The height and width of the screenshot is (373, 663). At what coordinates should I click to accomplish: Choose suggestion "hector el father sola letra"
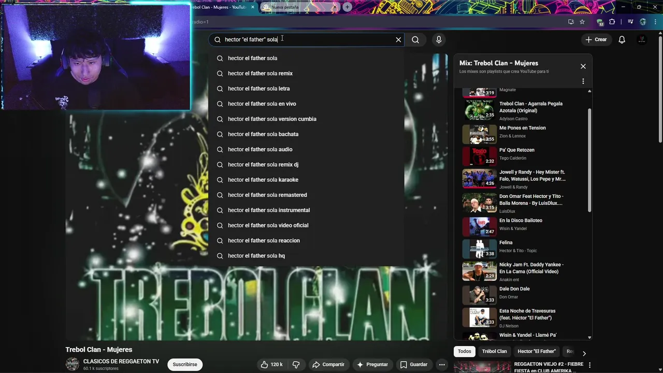306,89
